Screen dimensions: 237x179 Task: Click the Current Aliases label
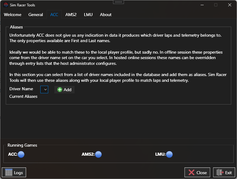(23, 96)
